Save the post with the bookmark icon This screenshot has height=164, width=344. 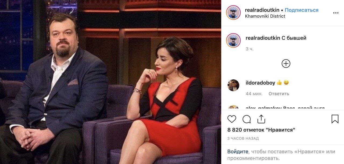[335, 119]
